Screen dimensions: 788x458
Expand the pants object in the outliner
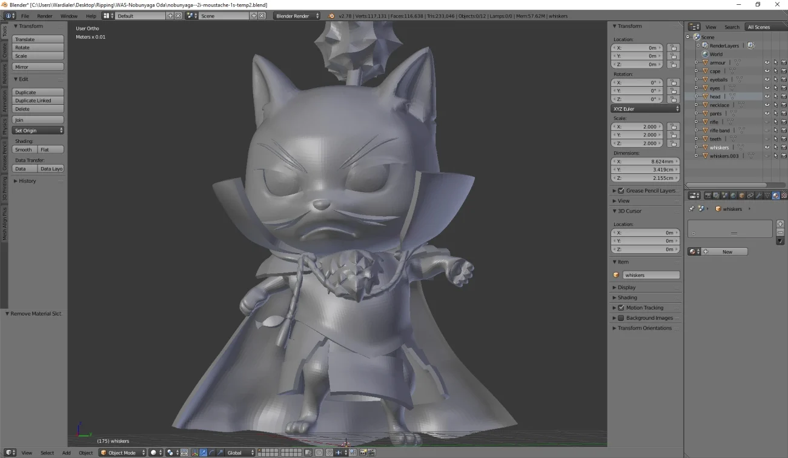[x=696, y=113]
